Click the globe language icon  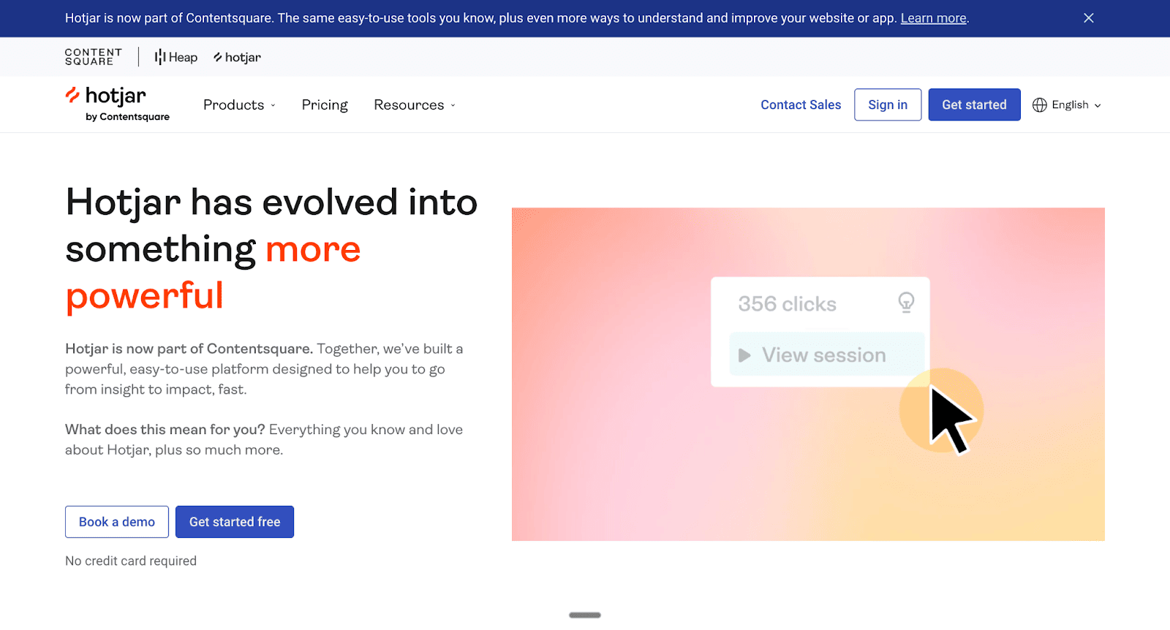1040,105
